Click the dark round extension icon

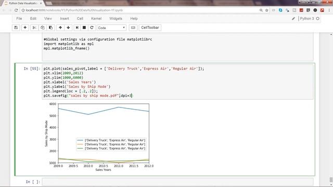click(315, 10)
